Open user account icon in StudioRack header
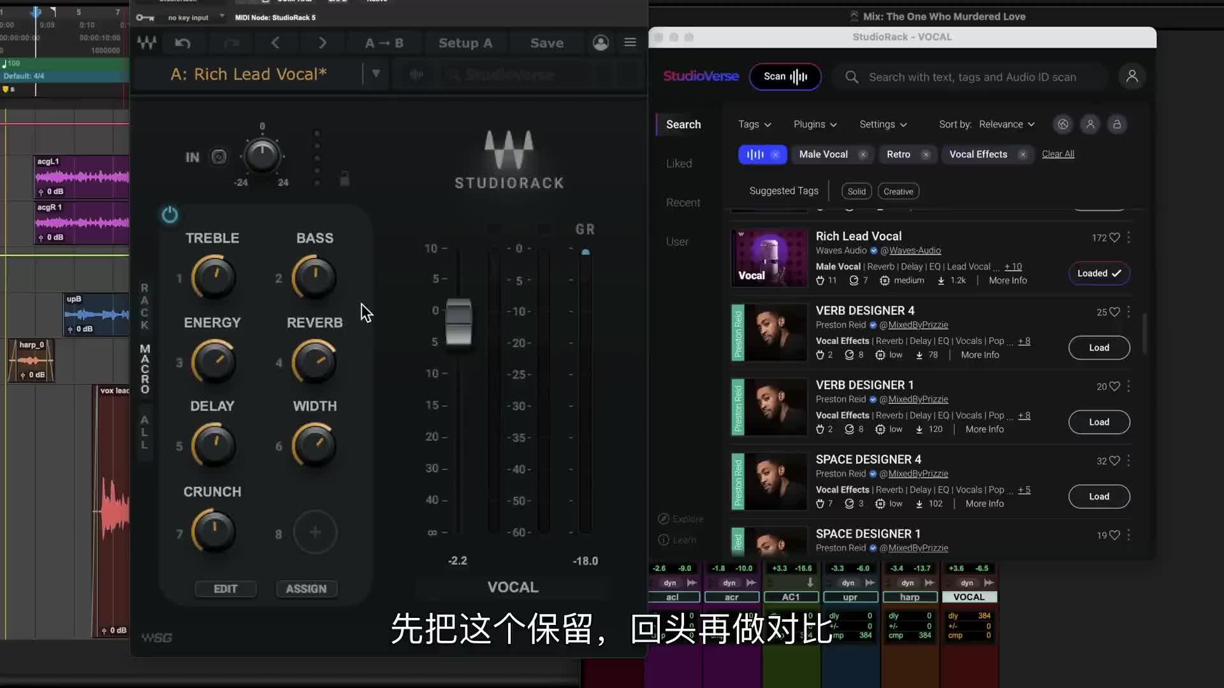 coord(601,43)
